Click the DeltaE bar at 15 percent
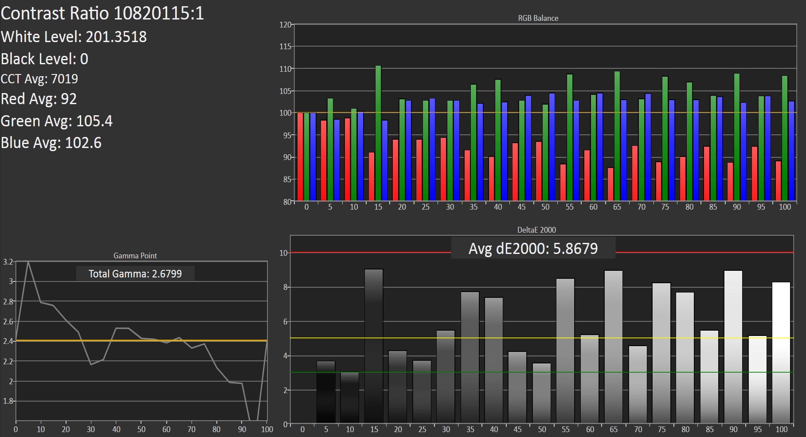Screen dimensions: 806x437 [374, 346]
